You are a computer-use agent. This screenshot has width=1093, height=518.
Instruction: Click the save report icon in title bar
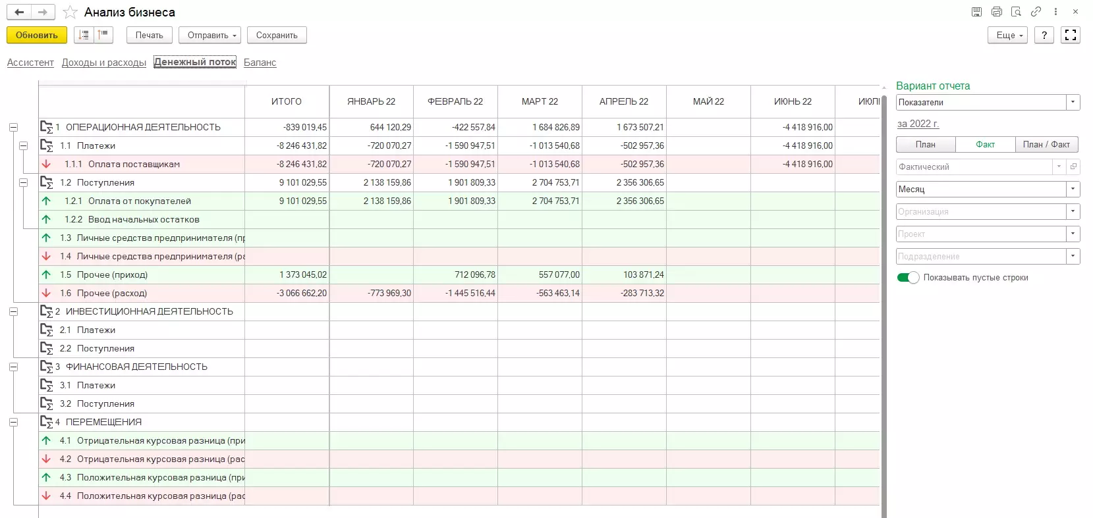[976, 12]
